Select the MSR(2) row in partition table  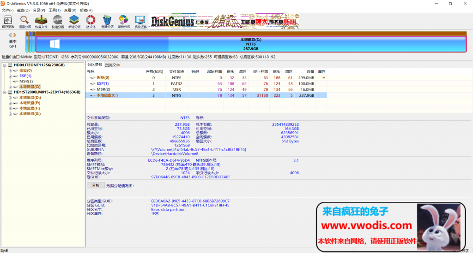coord(206,89)
